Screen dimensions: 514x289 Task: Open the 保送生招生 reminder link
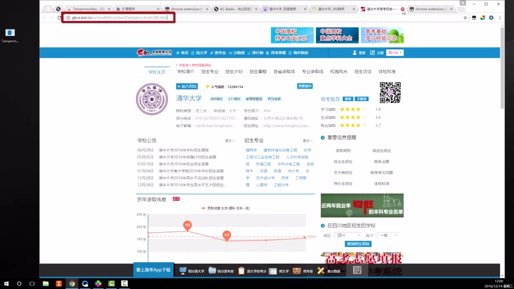381,151
